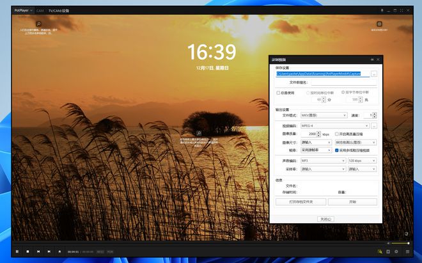Open the PotPlayer settings gear
The height and width of the screenshot is (263, 422).
pyautogui.click(x=396, y=251)
